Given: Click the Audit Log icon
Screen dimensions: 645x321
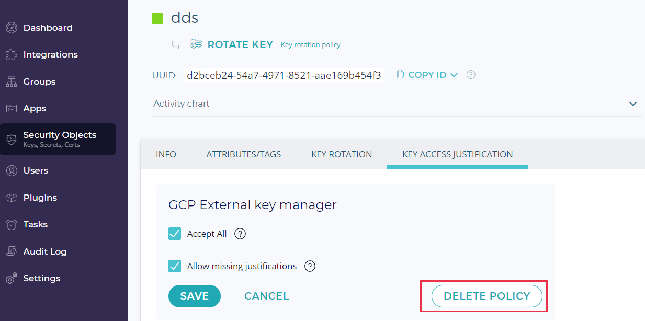Looking at the screenshot, I should (x=11, y=251).
